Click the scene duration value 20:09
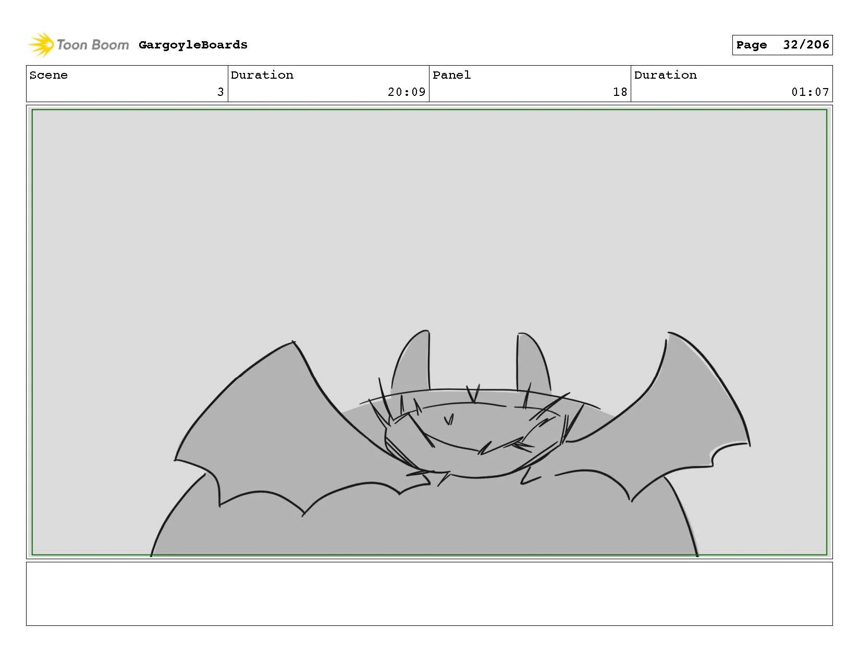The height and width of the screenshot is (665, 859). coord(407,92)
